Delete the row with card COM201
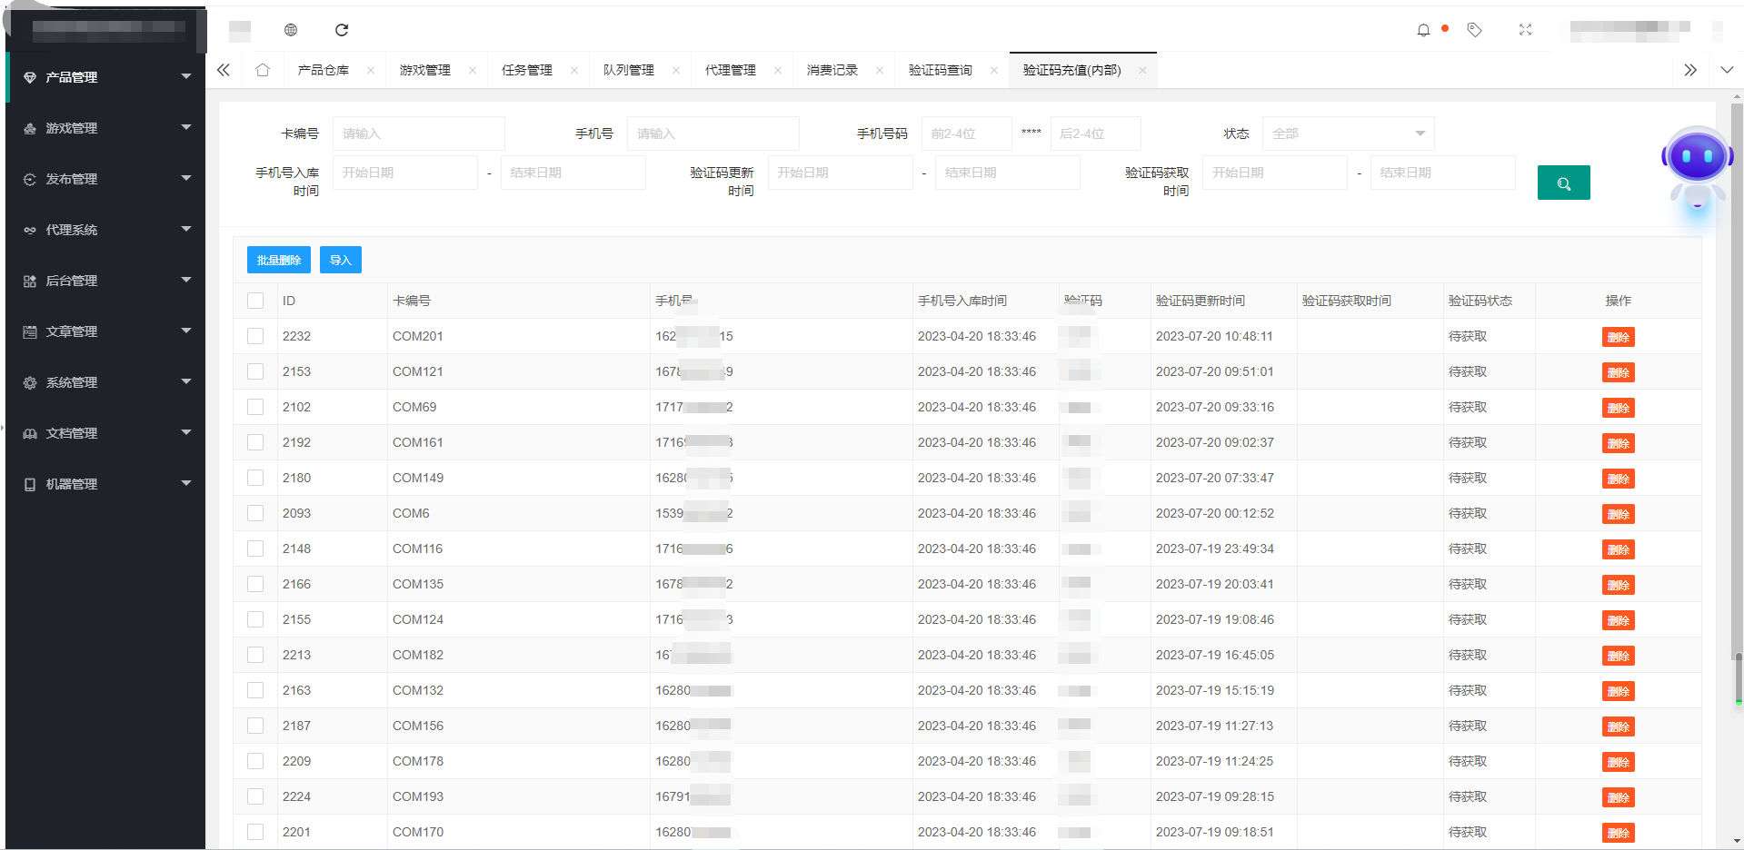This screenshot has height=850, width=1744. pyautogui.click(x=1618, y=337)
